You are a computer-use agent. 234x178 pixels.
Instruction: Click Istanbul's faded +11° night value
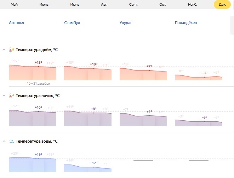pos(70,107)
